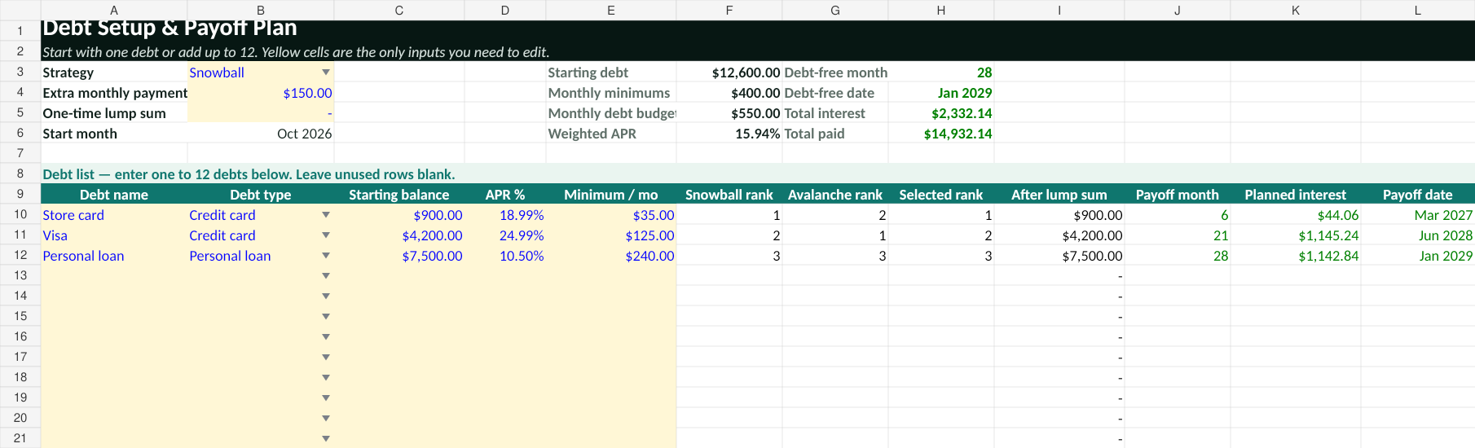Open the debt type dropdown in row 14
The height and width of the screenshot is (448, 1475).
[326, 296]
